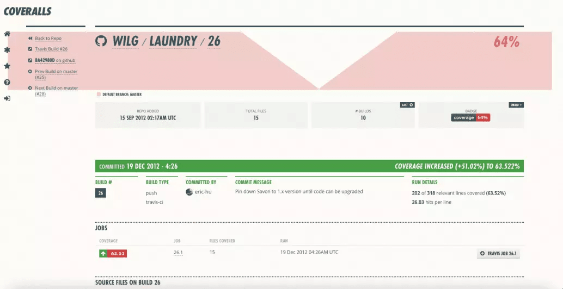
Task: Click the Total Files value 15
Action: (256, 118)
